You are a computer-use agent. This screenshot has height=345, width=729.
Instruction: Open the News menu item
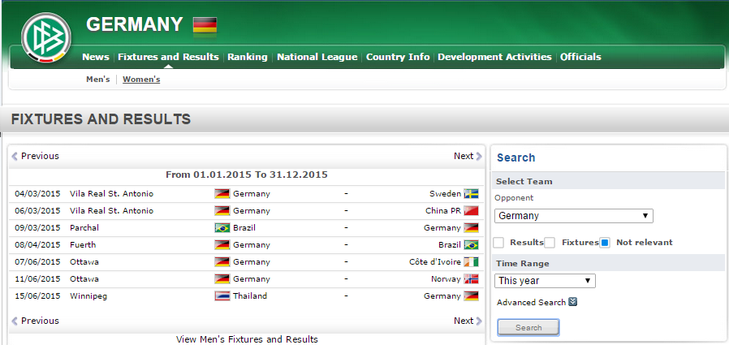click(x=95, y=57)
